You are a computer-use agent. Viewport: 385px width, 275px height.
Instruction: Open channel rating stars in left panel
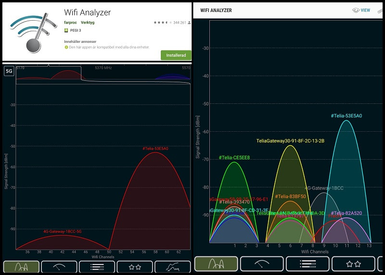(135, 266)
